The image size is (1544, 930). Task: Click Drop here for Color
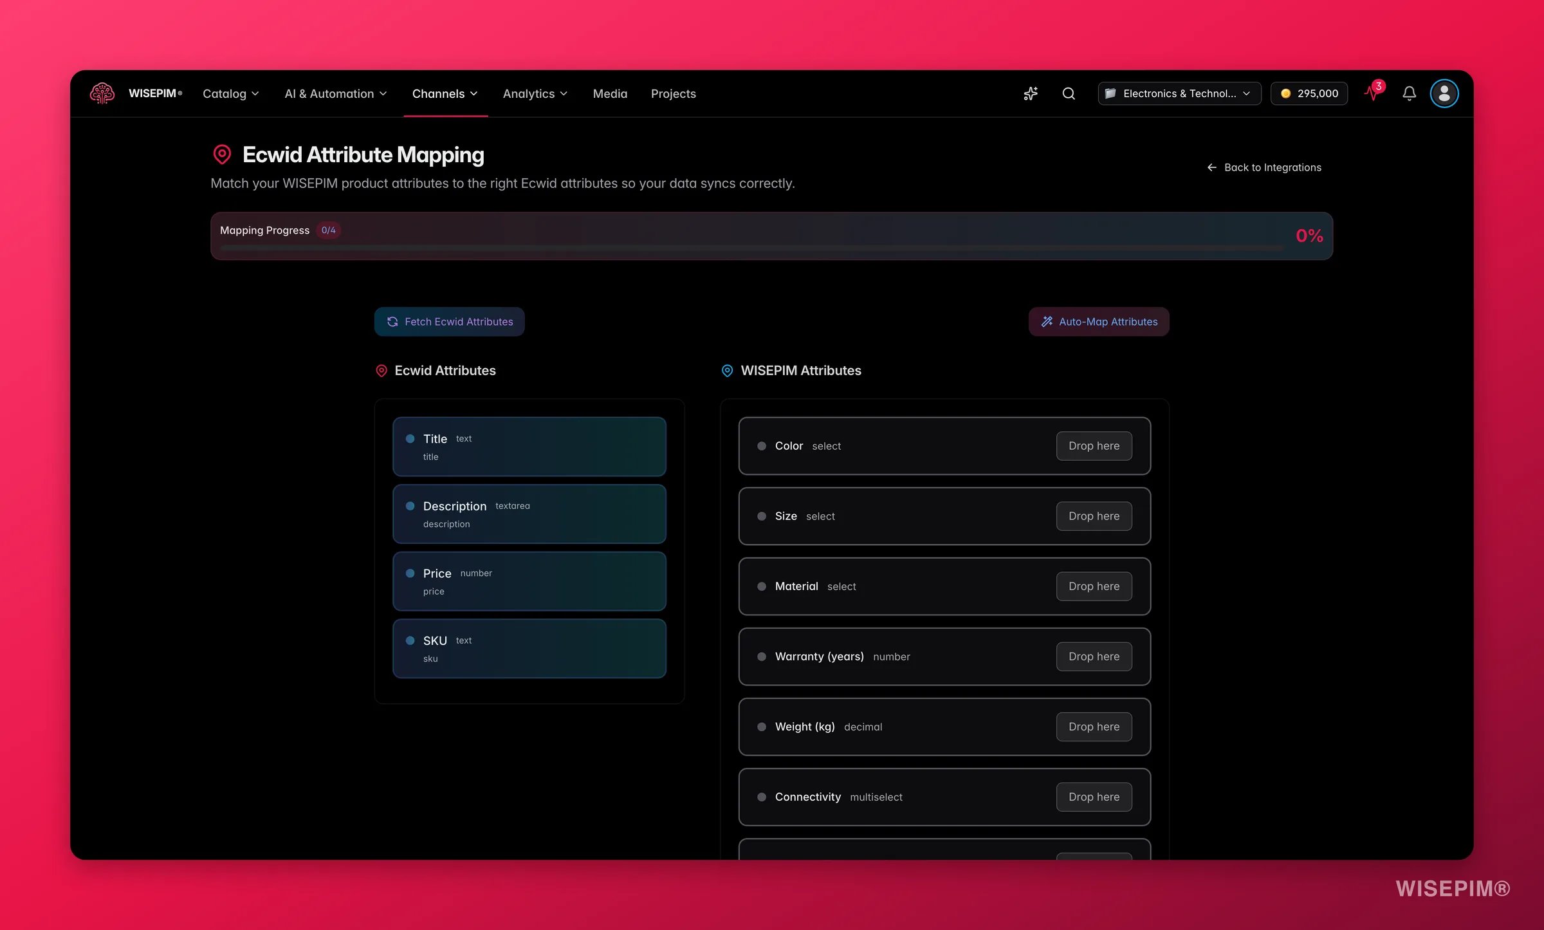click(1094, 446)
